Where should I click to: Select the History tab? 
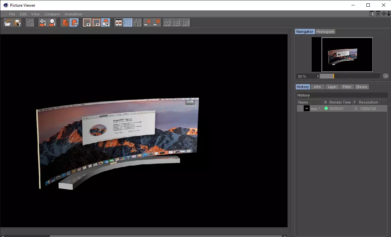(x=303, y=87)
